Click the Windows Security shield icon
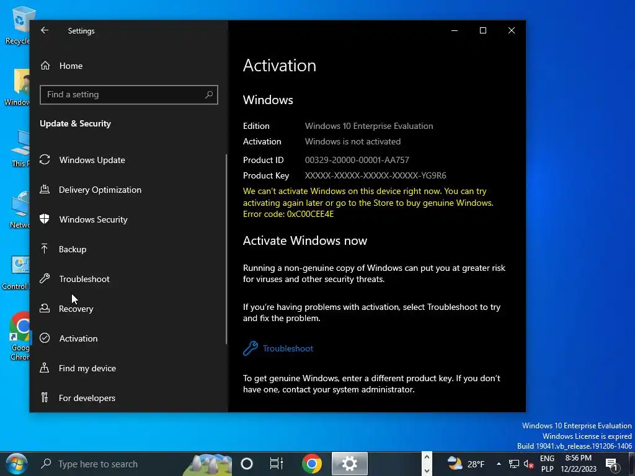 coord(45,219)
